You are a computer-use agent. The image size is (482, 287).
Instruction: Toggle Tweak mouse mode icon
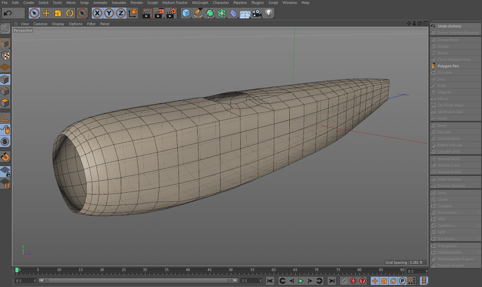point(5,130)
